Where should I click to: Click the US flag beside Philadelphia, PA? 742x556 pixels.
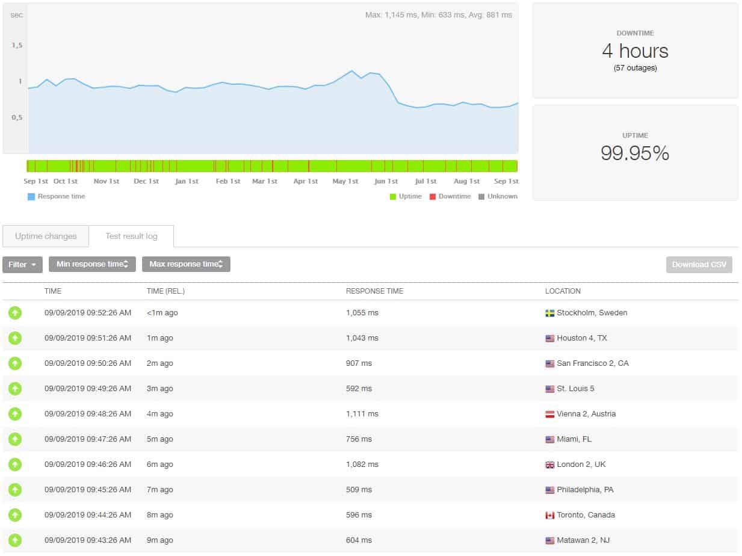(549, 490)
